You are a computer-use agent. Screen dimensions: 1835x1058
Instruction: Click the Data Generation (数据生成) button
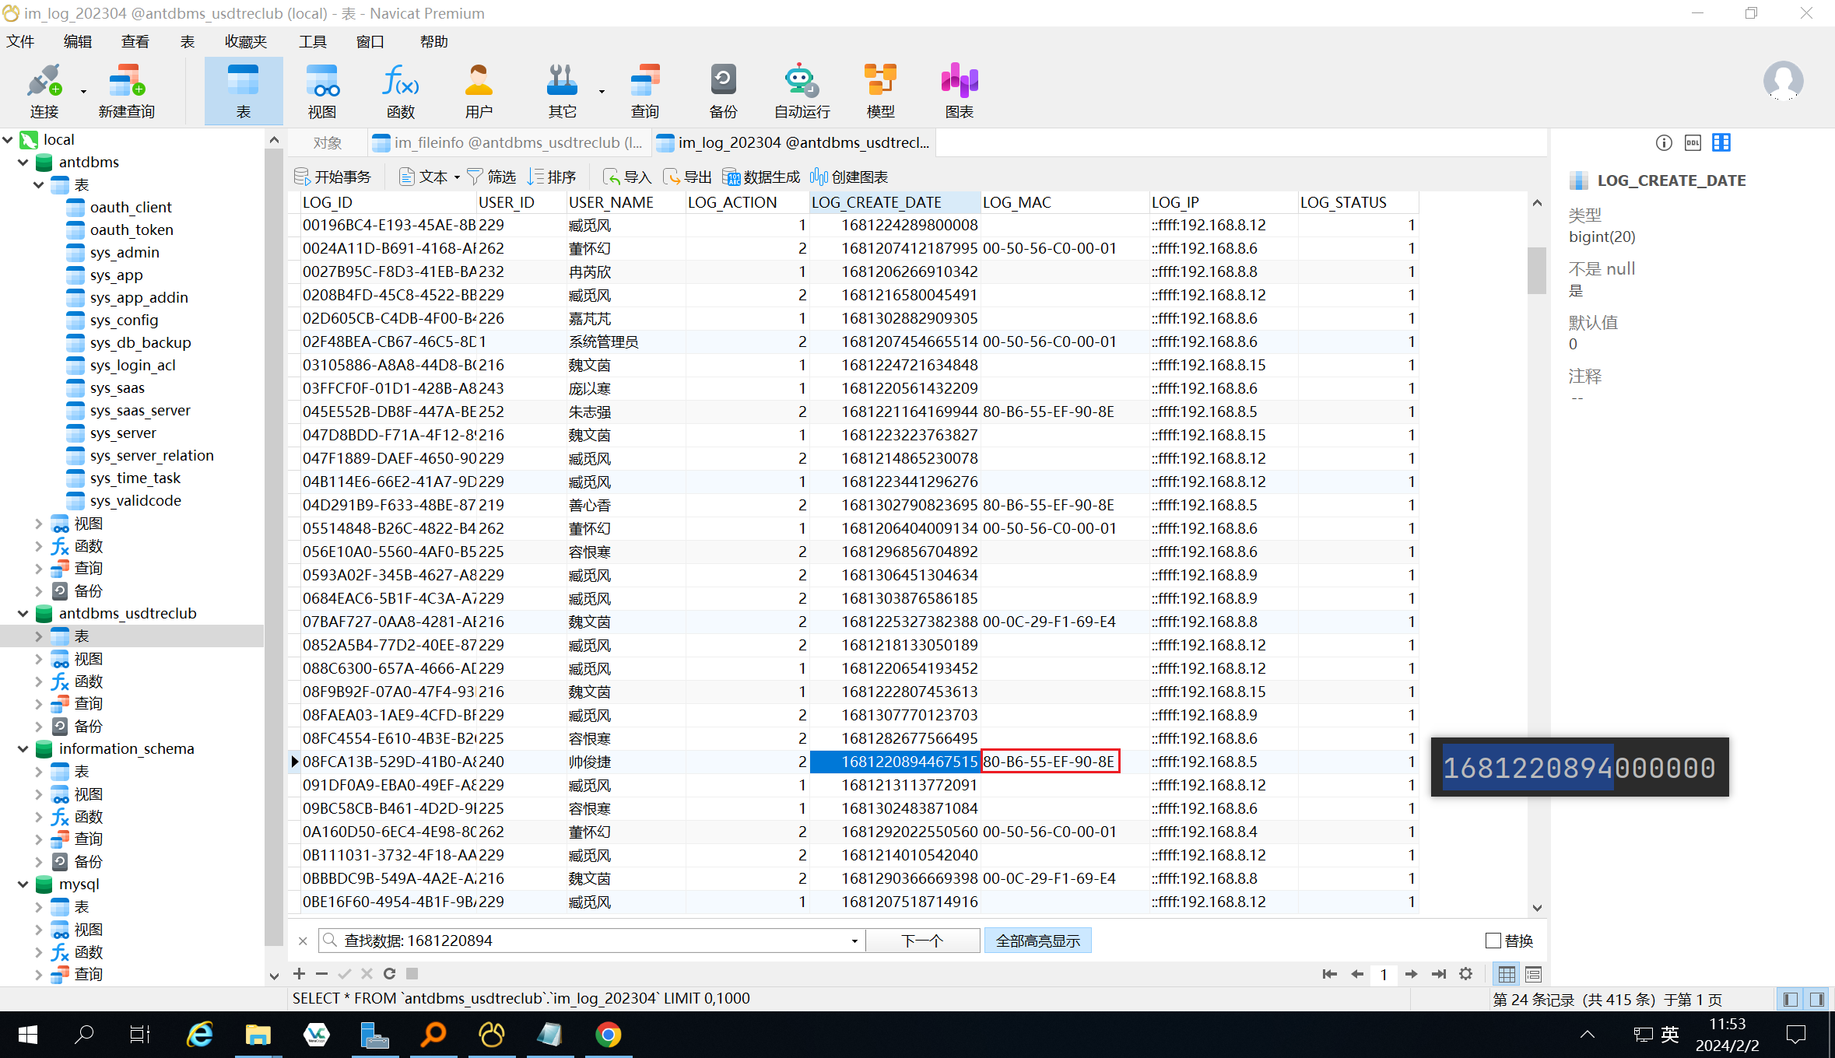(761, 177)
